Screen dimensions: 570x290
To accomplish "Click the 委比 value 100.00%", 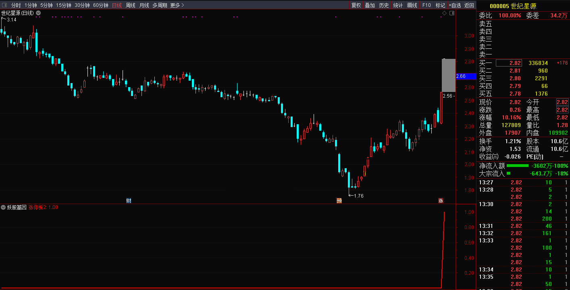I will pyautogui.click(x=510, y=15).
